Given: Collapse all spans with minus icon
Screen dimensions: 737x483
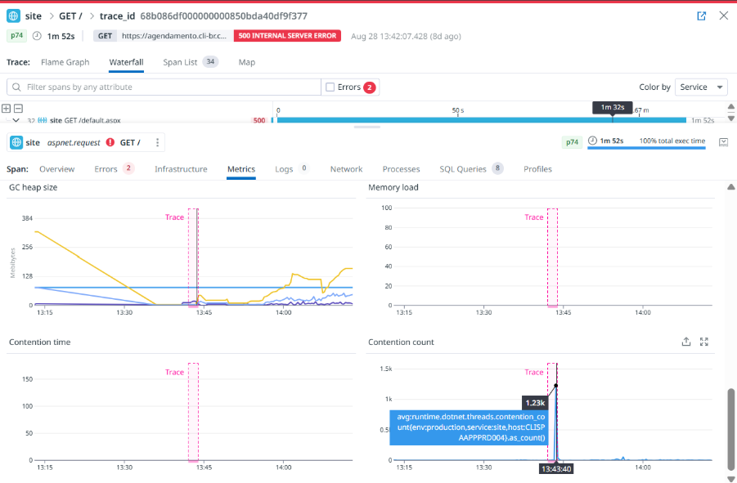Looking at the screenshot, I should pyautogui.click(x=17, y=109).
